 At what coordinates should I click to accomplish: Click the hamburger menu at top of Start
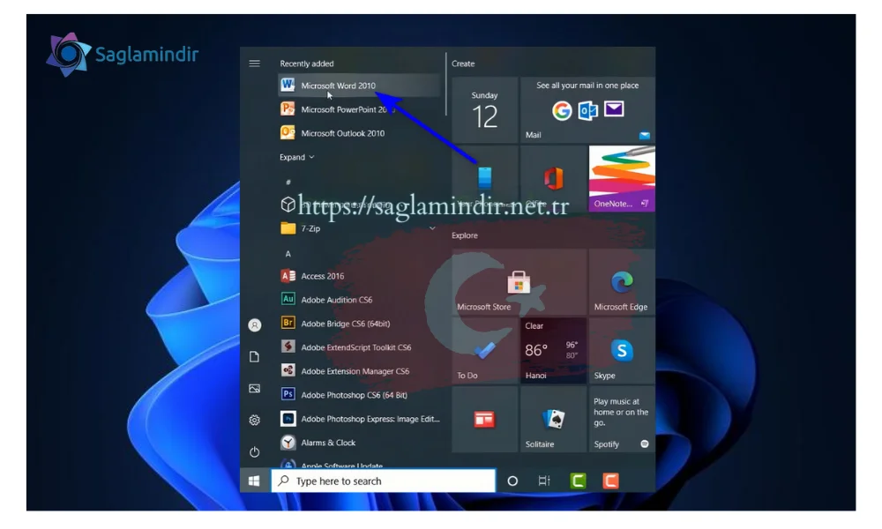point(254,63)
